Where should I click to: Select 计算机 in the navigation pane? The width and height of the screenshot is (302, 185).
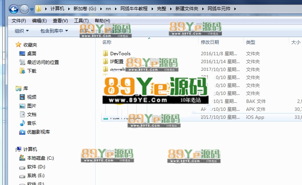click(x=30, y=149)
